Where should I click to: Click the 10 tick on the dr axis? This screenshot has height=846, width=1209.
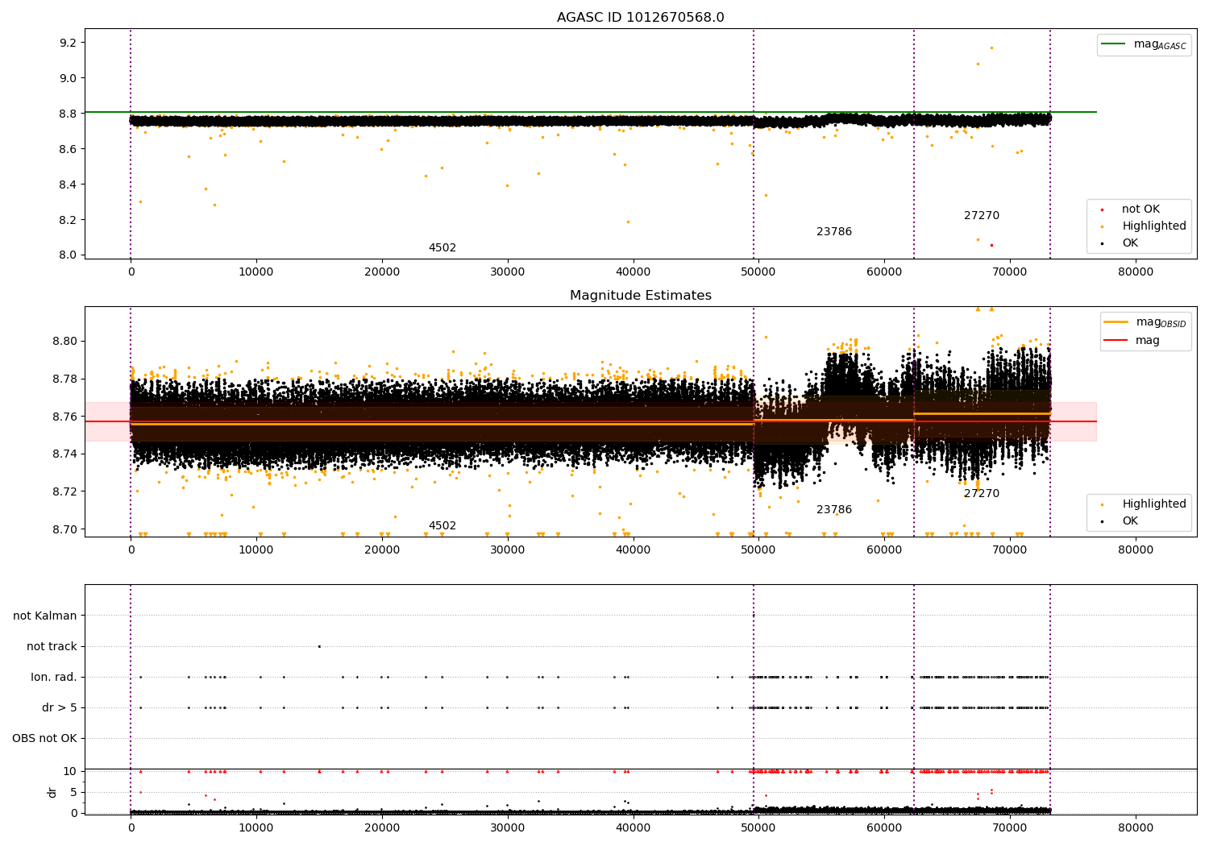click(70, 771)
